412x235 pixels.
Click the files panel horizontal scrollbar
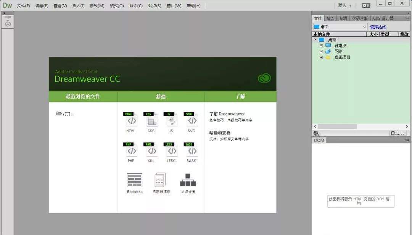361,126
